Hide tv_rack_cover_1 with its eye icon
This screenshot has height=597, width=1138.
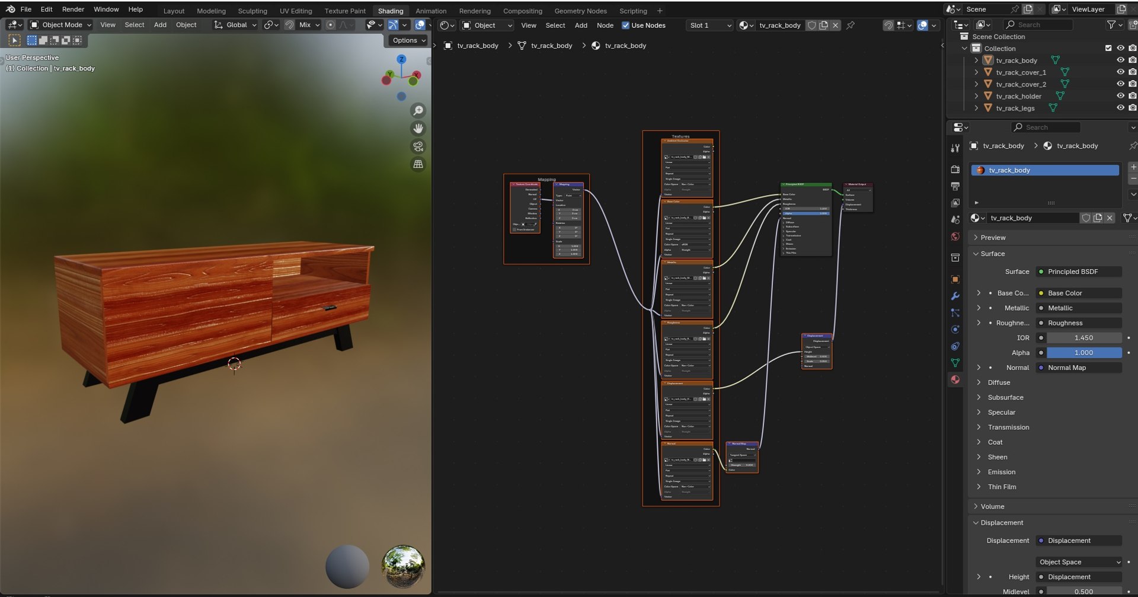point(1120,72)
